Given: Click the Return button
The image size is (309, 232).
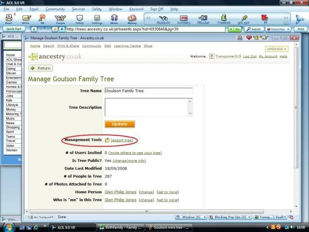Looking at the screenshot, I should click(41, 68).
